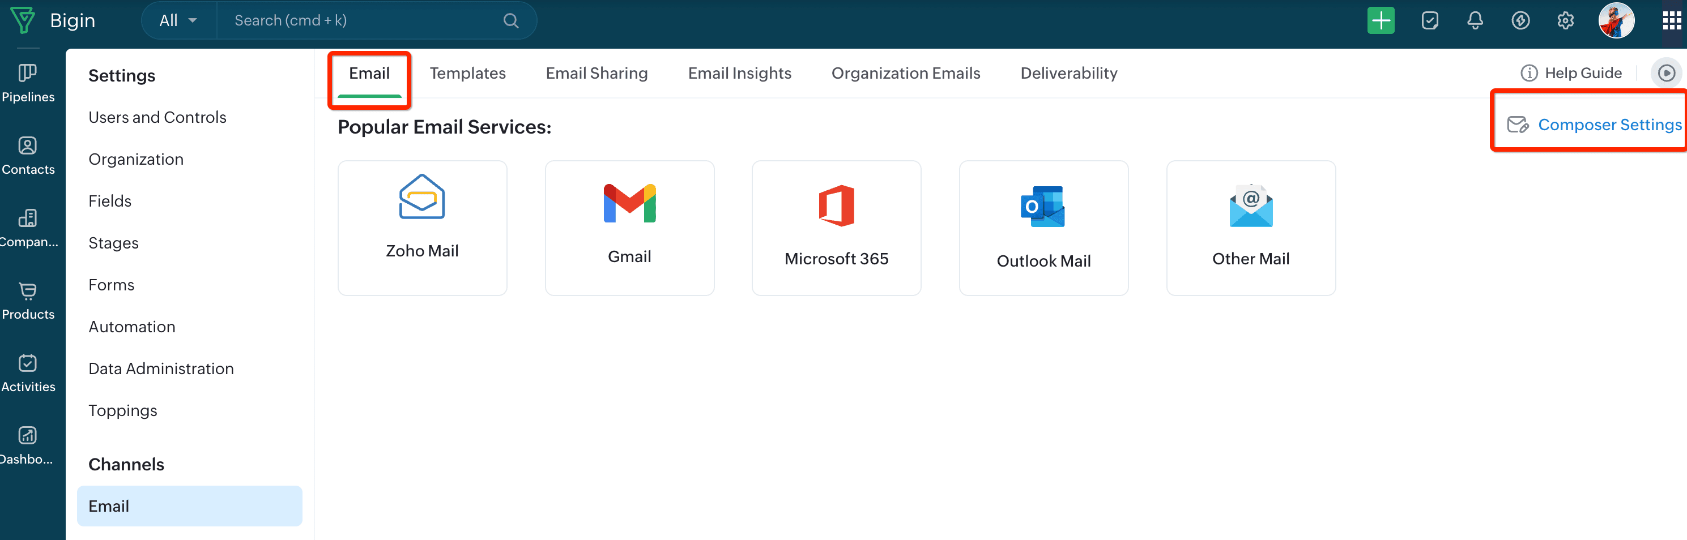The image size is (1687, 540).
Task: Switch to the Organization Emails tab
Action: click(x=906, y=74)
